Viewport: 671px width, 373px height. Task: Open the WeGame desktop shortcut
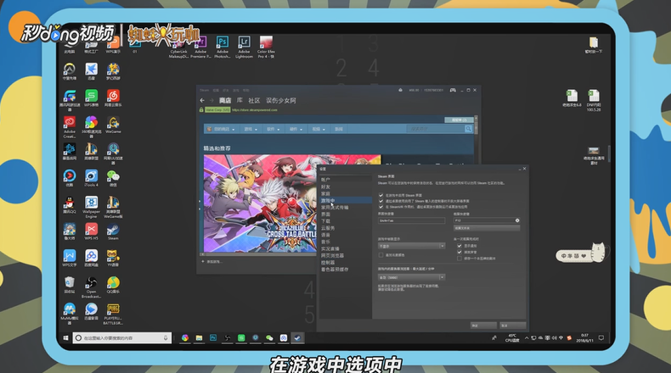[x=113, y=125]
